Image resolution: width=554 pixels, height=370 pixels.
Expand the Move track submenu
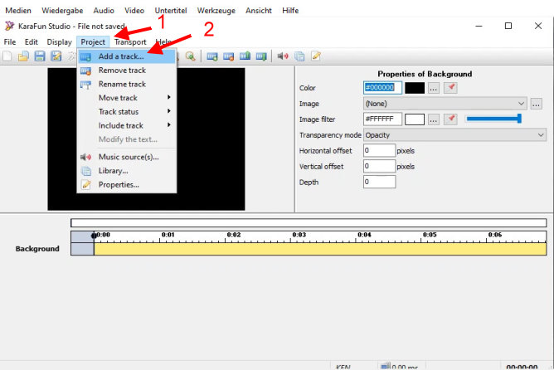click(x=133, y=98)
